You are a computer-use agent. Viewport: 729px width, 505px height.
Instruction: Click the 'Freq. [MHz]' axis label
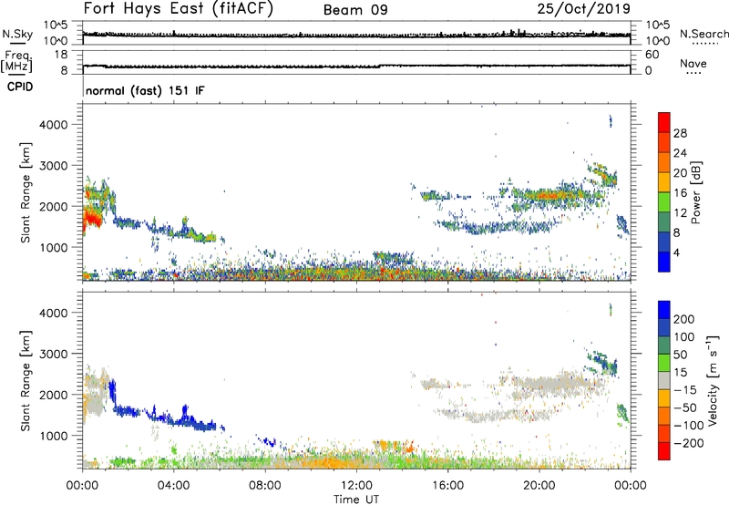pos(16,62)
